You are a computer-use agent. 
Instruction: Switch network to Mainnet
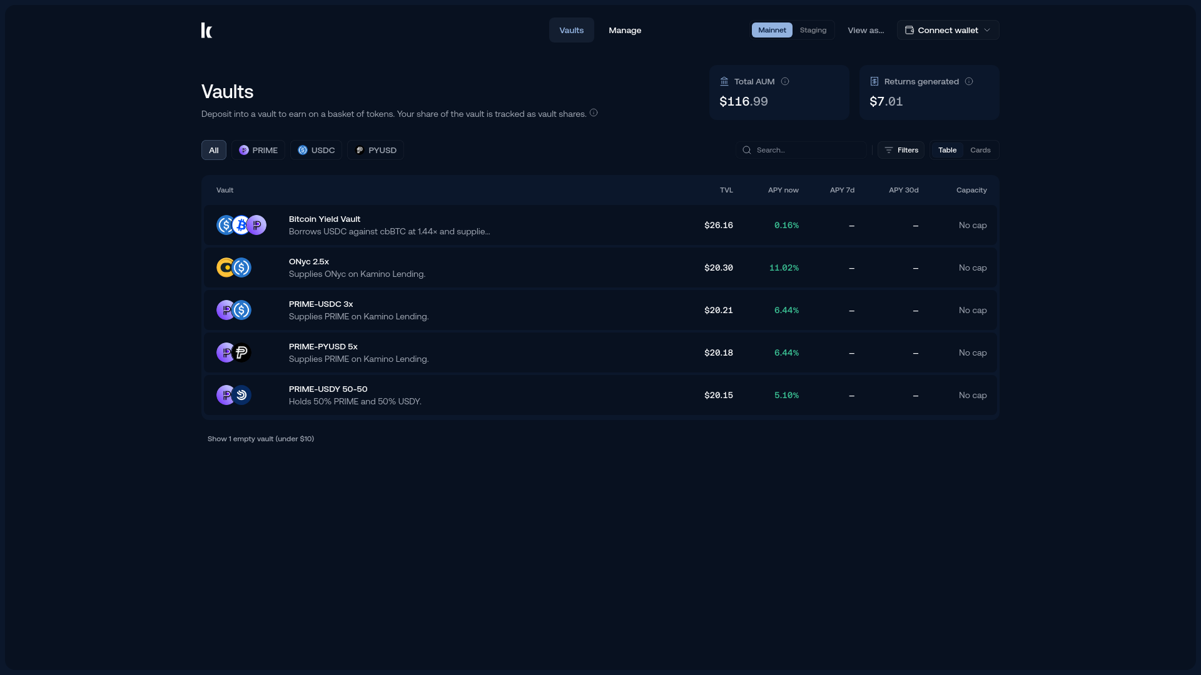[772, 30]
